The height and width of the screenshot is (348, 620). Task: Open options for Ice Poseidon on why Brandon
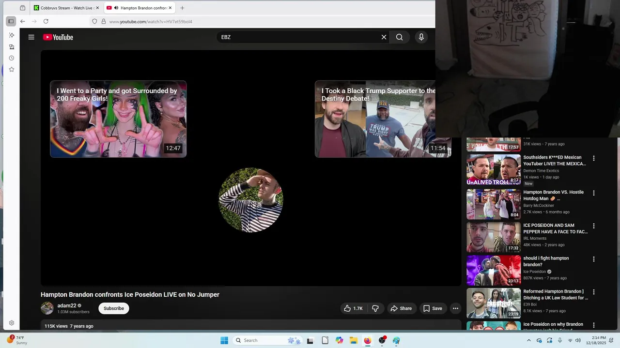[x=594, y=325]
